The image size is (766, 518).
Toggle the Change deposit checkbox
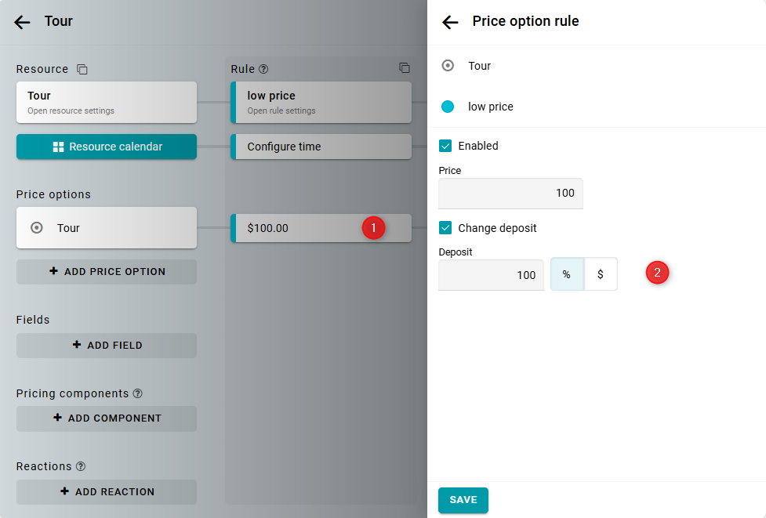445,228
